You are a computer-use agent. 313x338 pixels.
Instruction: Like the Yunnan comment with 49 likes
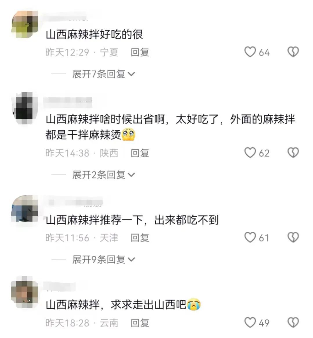pyautogui.click(x=250, y=322)
